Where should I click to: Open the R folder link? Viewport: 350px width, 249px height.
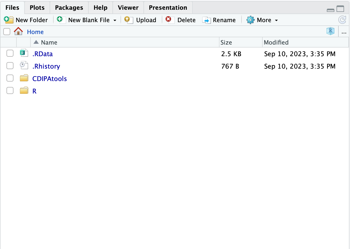coord(34,91)
